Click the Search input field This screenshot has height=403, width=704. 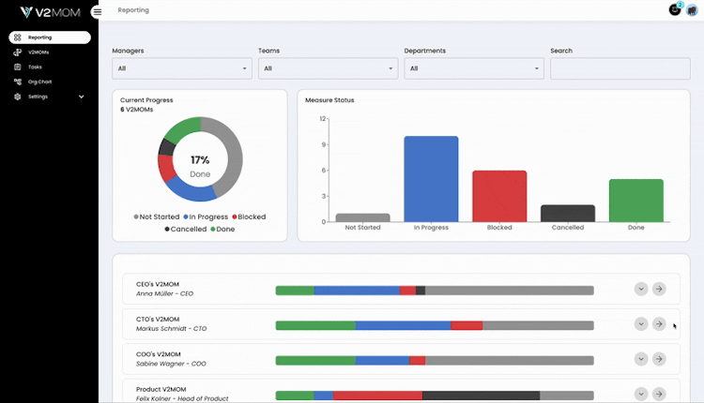click(620, 68)
